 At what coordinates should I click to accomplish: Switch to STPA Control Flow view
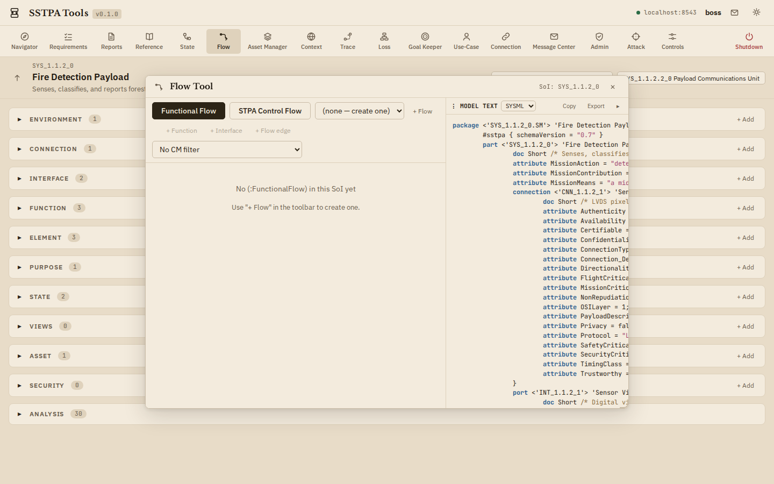point(270,111)
